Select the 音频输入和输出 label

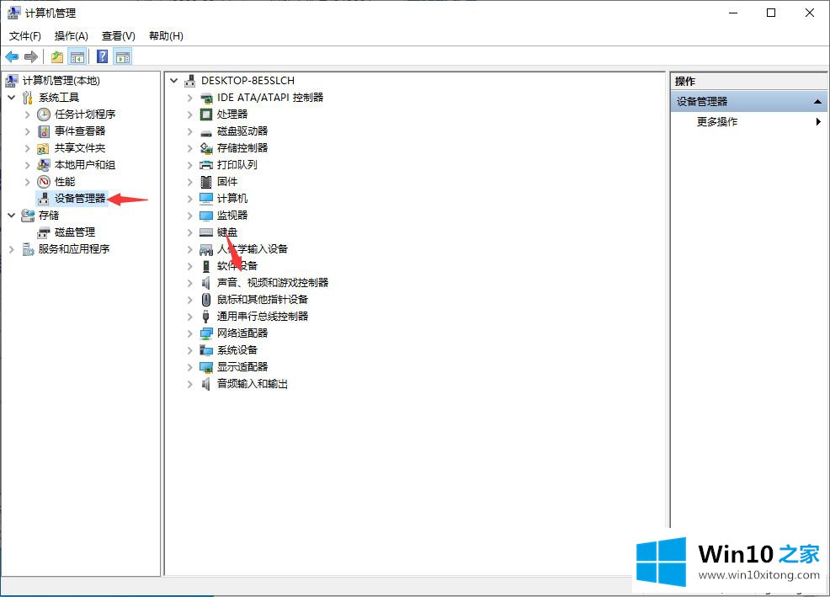[253, 384]
